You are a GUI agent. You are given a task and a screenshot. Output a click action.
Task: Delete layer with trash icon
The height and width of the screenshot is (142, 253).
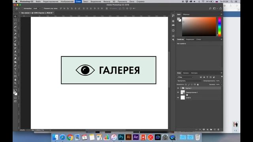(x=219, y=129)
